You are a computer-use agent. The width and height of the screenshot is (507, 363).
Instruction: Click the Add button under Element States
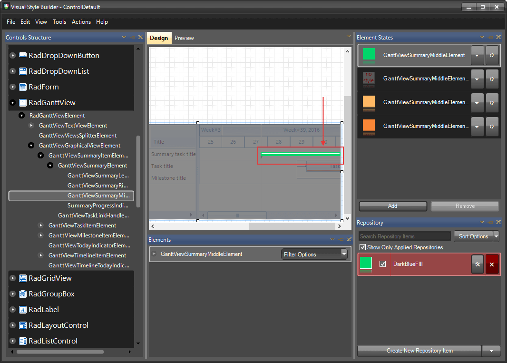(392, 206)
